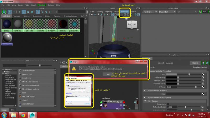The image size is (210, 120).
Task: Click the select camera icon in viewport toolbar
Action: point(92,14)
